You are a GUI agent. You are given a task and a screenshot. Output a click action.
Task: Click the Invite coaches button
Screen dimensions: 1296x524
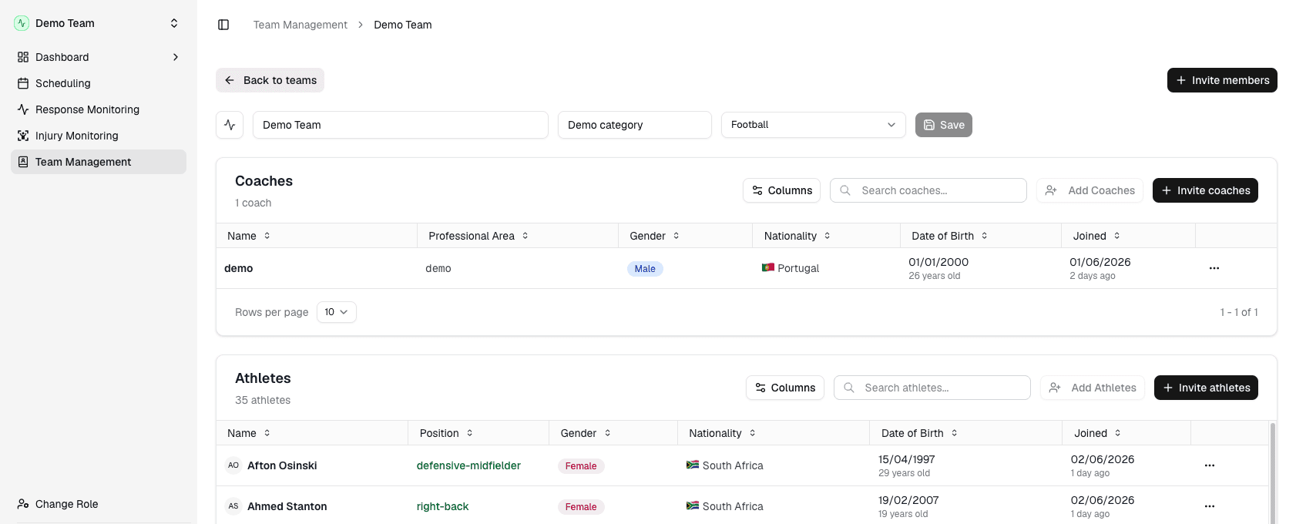(1205, 190)
